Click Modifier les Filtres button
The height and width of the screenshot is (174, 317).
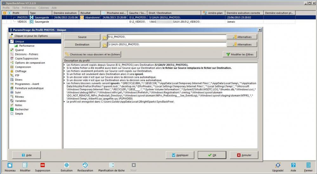pyautogui.click(x=240, y=54)
